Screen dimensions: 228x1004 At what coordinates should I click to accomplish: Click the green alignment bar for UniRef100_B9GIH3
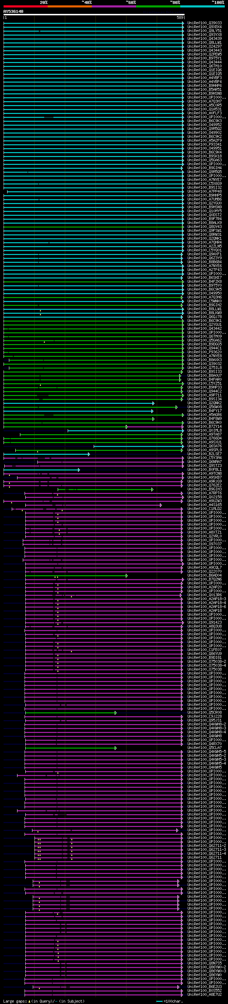[105, 489]
